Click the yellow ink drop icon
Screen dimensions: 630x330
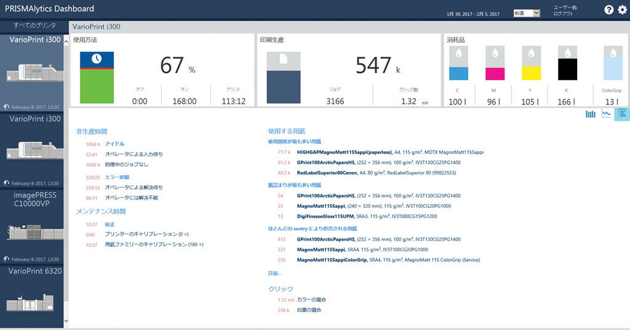tap(531, 53)
